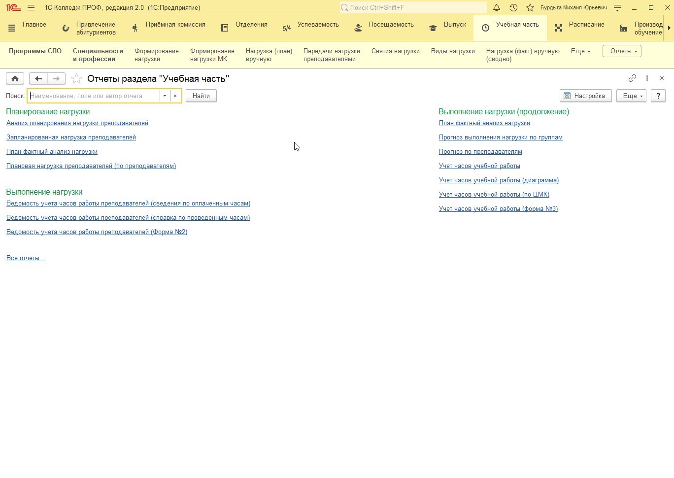The width and height of the screenshot is (674, 478).
Task: Go forward with the right arrow
Action: pos(56,78)
